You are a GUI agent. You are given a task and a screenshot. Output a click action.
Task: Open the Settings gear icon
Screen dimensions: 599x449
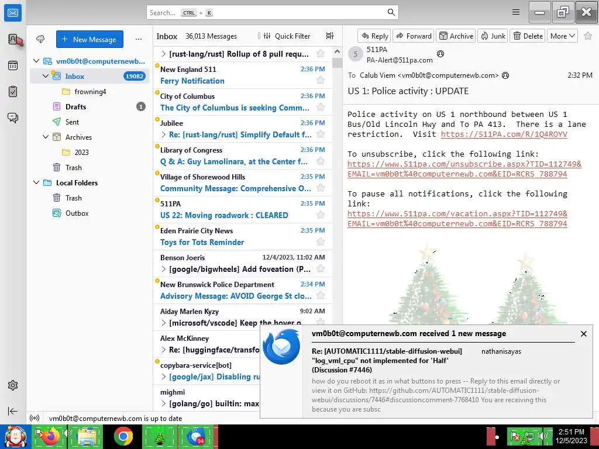[13, 385]
